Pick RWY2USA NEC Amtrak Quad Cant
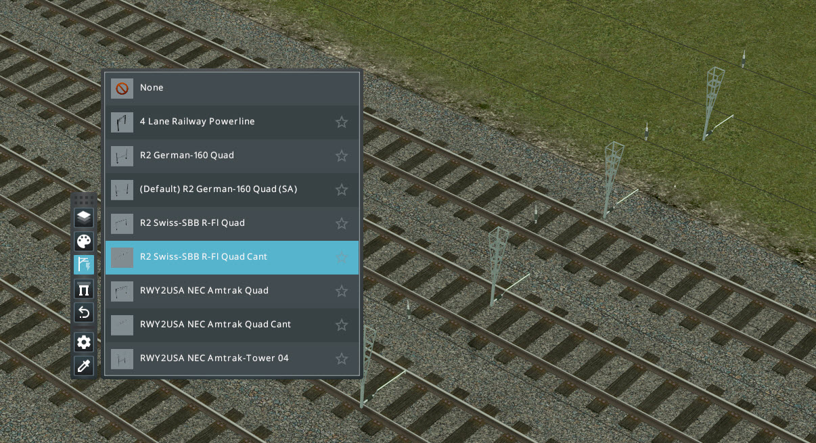Screen dimensions: 816x443 point(232,325)
